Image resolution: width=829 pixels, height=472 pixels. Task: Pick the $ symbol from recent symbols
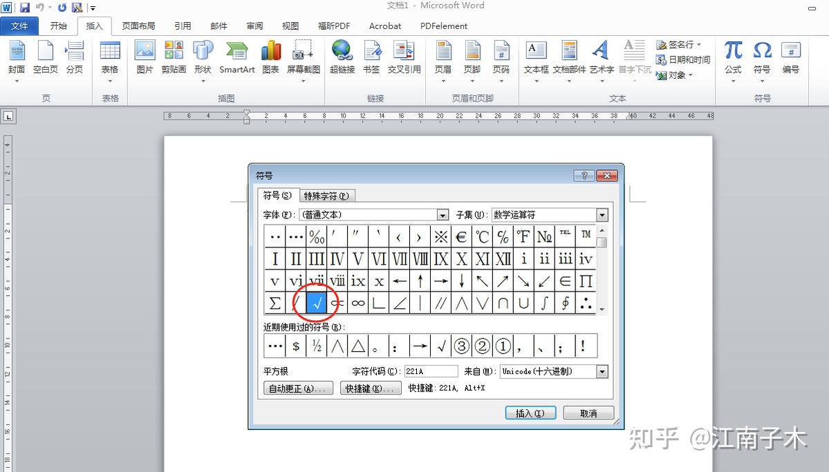coord(295,346)
